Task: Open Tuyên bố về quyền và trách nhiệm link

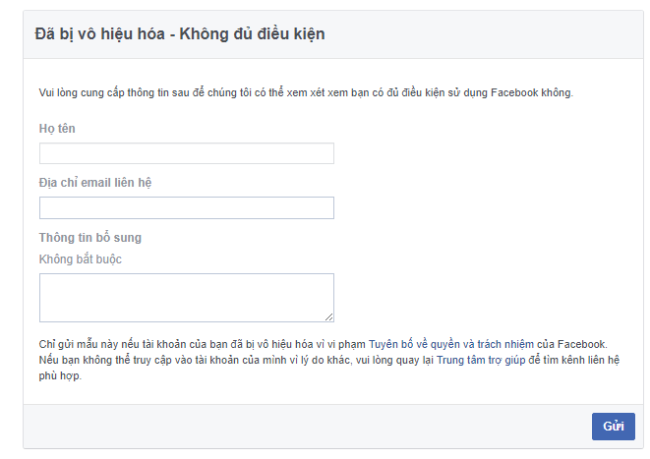Action: pyautogui.click(x=451, y=344)
